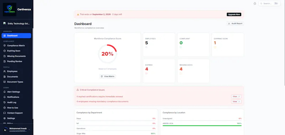Screen dimensions: 285x135
Task: Click the 100% value beside ARIEB LOCA
Action: 239,123
